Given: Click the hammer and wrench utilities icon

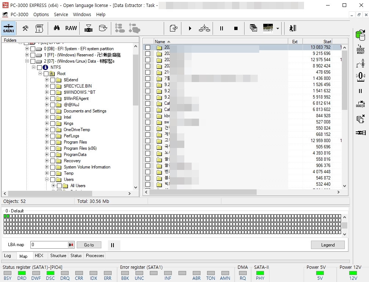Looking at the screenshot, I should pyautogui.click(x=25, y=28).
